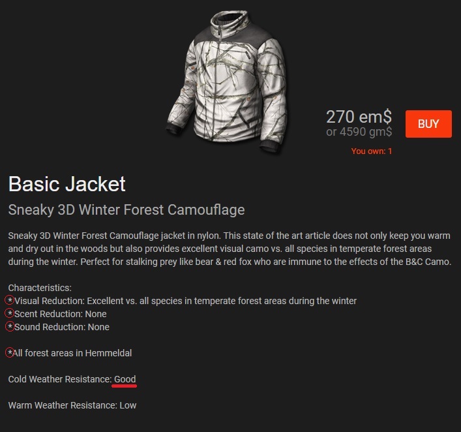Click the Sneaky 3D Winter Forest Camouflage subtitle
Image resolution: width=461 pixels, height=432 pixels.
pyautogui.click(x=126, y=210)
